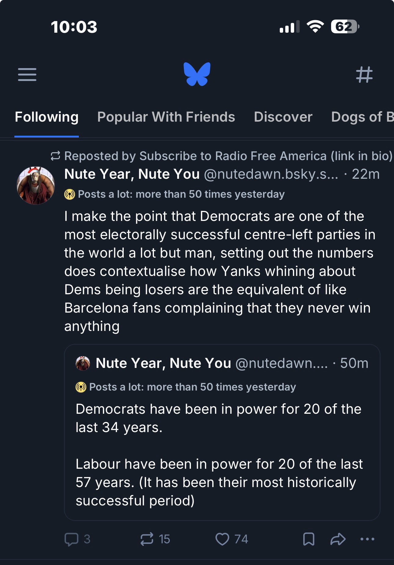This screenshot has height=565, width=394.
Task: Share the post using the arrow icon
Action: pos(338,539)
